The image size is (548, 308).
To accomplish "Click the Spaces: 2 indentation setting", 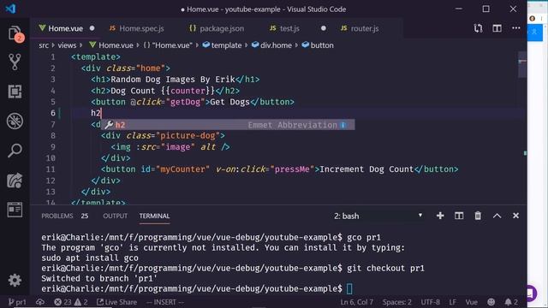I will click(396, 302).
